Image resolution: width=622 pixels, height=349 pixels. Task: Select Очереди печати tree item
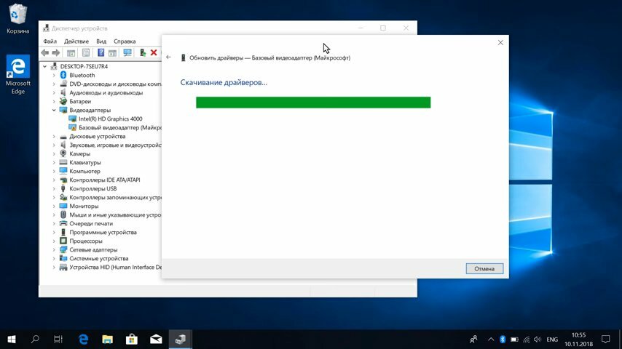pyautogui.click(x=91, y=223)
